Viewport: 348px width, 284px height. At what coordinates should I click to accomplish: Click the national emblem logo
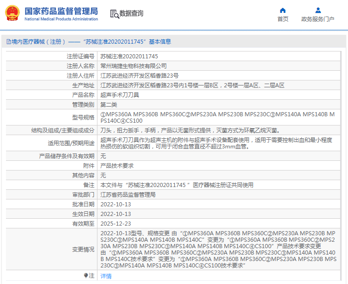(x=12, y=13)
